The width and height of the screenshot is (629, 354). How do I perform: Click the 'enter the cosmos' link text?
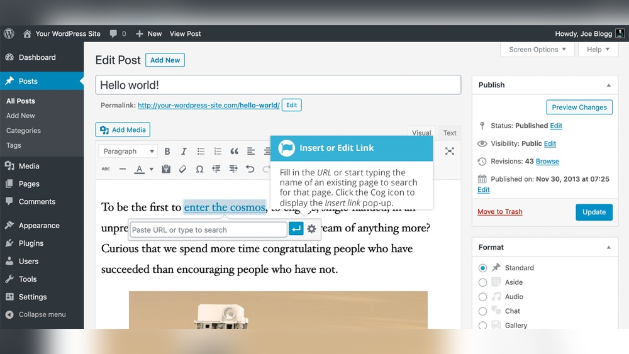coord(225,207)
